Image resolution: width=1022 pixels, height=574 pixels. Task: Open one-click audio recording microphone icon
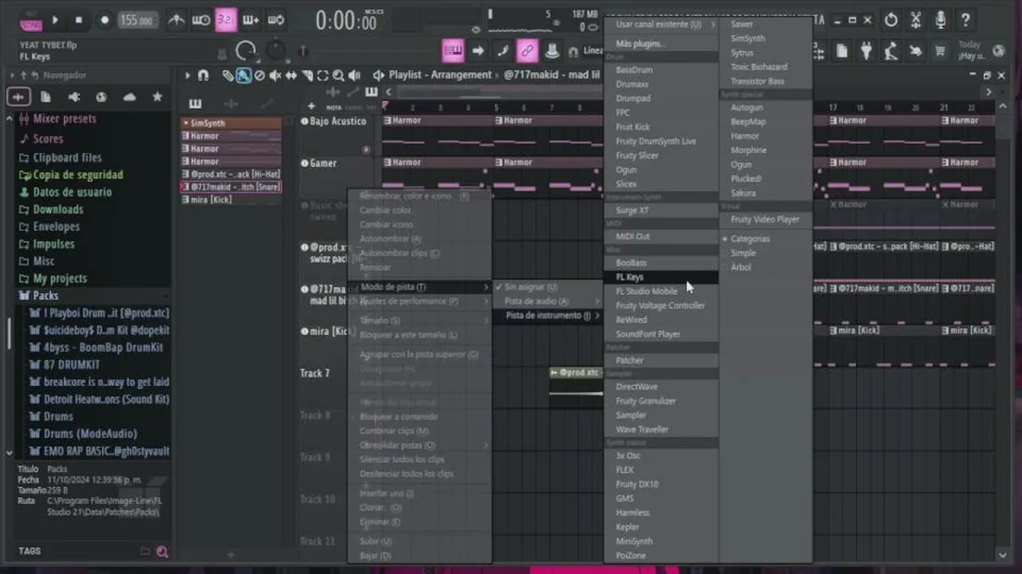coord(941,21)
